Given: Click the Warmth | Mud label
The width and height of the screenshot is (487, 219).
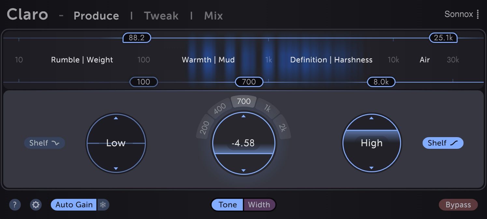Looking at the screenshot, I should (208, 60).
